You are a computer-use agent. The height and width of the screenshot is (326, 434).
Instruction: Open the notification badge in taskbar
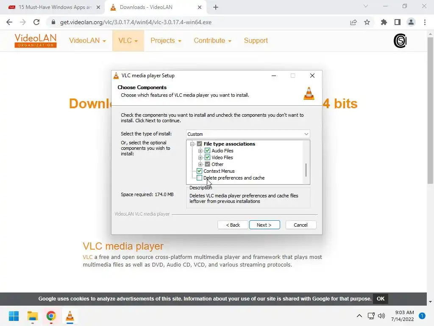pos(422,316)
